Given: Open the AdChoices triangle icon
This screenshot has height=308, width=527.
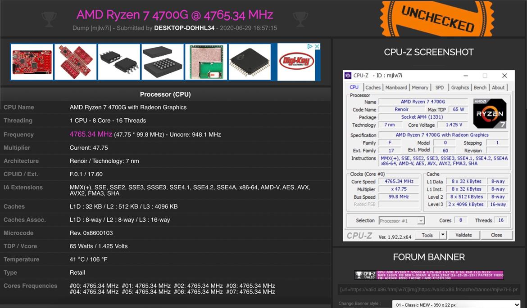Looking at the screenshot, I should click(x=310, y=46).
